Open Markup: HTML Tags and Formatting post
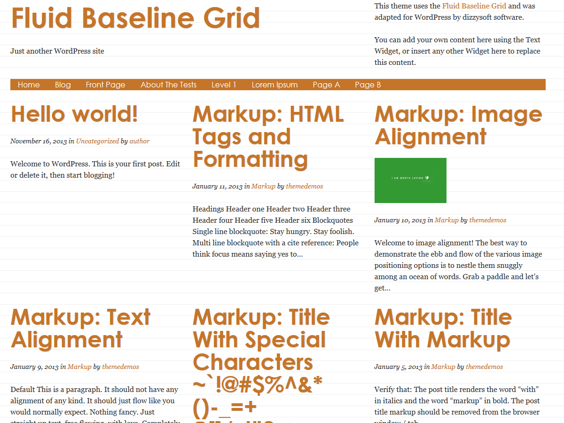Viewport: 564px width, 423px height. point(268,137)
